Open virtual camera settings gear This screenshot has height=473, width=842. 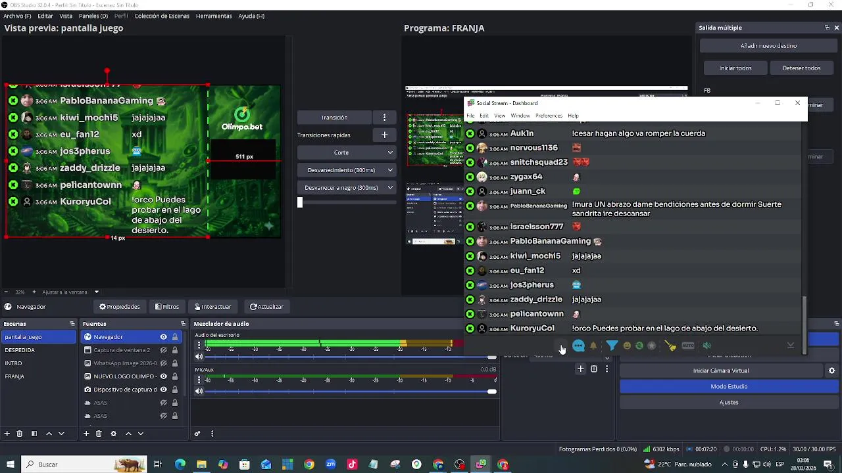coord(831,371)
